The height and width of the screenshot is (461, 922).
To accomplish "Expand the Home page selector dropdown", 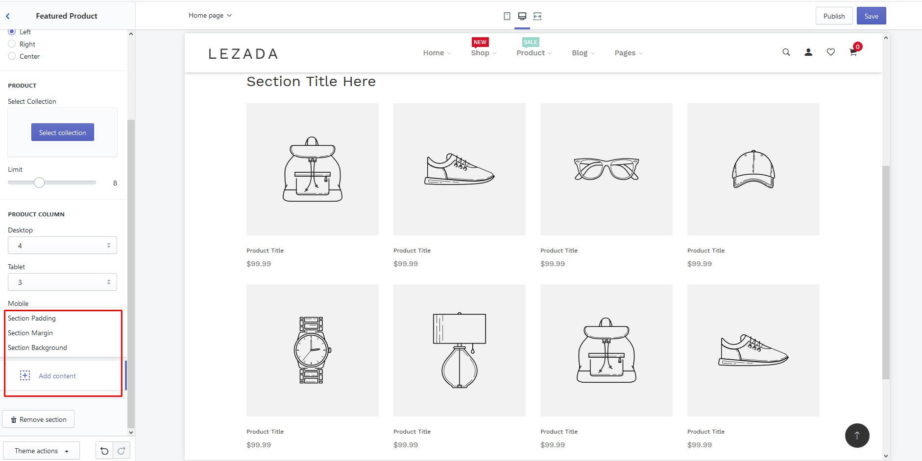I will (210, 16).
